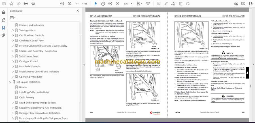255x123 pixels.
Task: Open the Cable Reeving bookmark
Action: tap(27, 98)
